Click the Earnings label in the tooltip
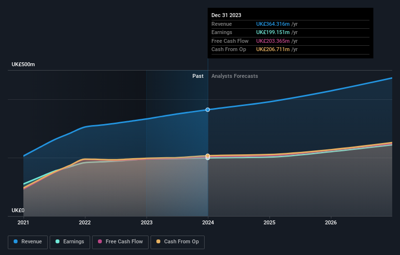Image resolution: width=400 pixels, height=255 pixels. click(x=222, y=32)
